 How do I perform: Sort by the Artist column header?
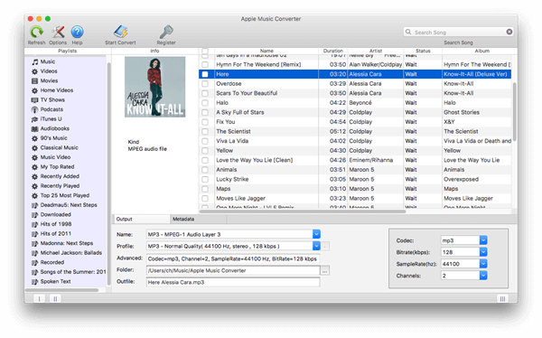[x=376, y=51]
